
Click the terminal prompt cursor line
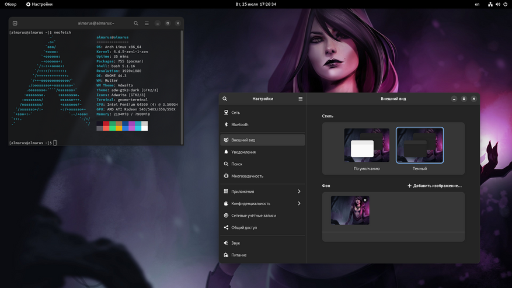click(x=33, y=143)
